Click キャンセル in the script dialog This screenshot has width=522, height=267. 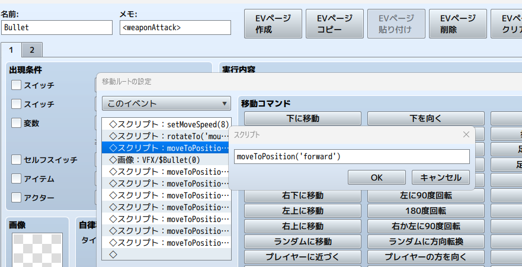point(440,177)
